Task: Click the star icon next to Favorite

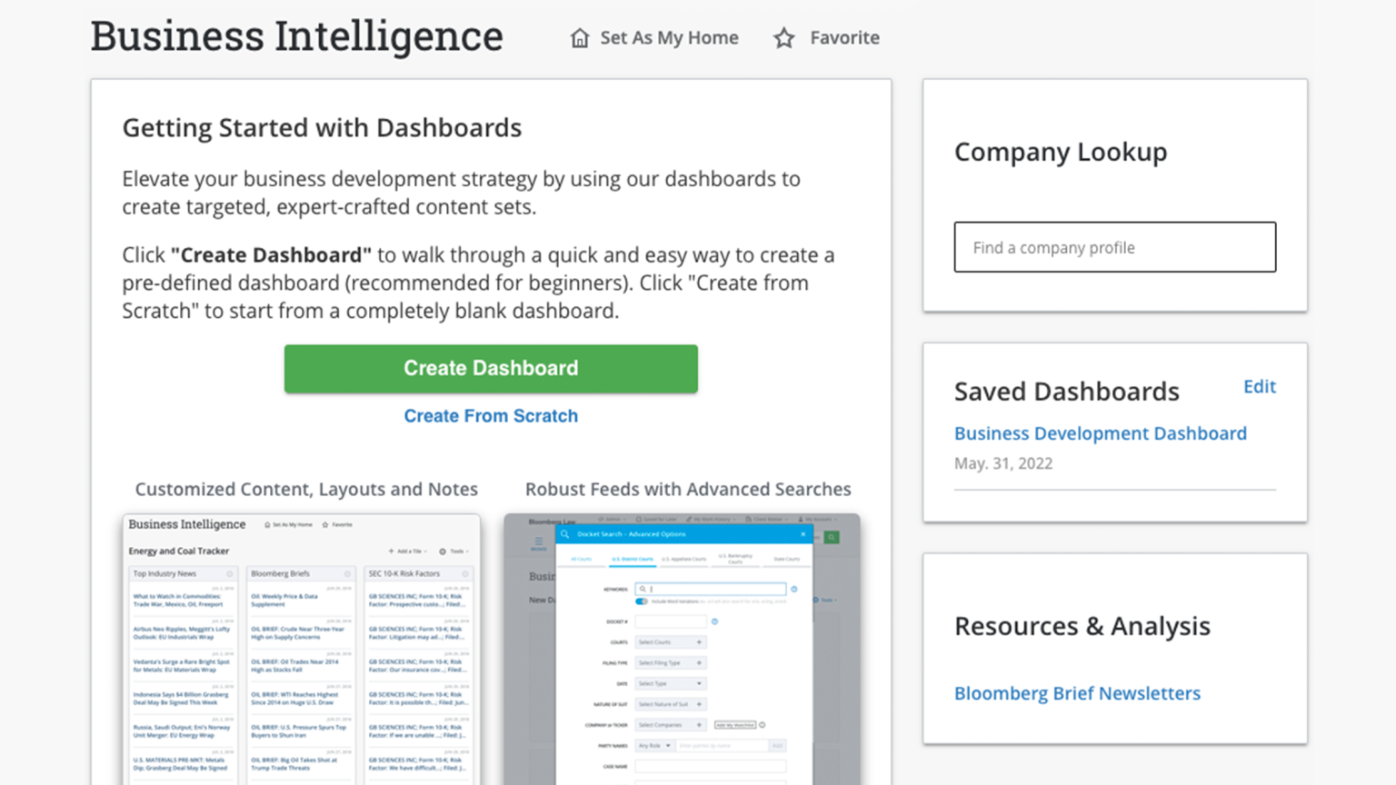Action: (783, 38)
